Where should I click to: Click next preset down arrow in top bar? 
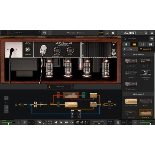point(40,34)
